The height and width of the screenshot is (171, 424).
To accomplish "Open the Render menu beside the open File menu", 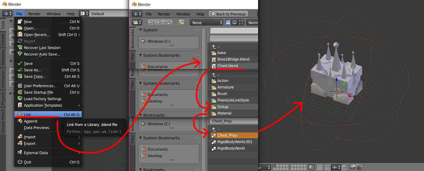I will pyautogui.click(x=34, y=14).
